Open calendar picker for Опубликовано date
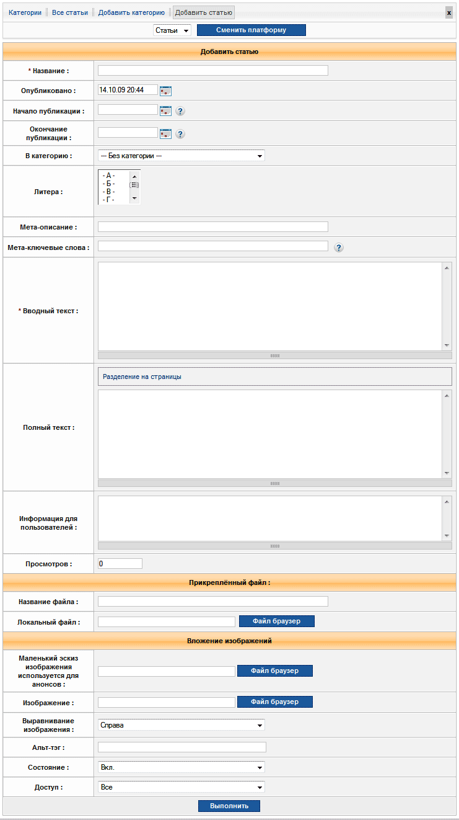 click(x=165, y=91)
